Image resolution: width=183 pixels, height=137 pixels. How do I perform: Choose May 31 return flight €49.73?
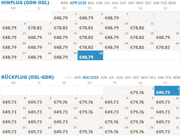[x=167, y=130]
